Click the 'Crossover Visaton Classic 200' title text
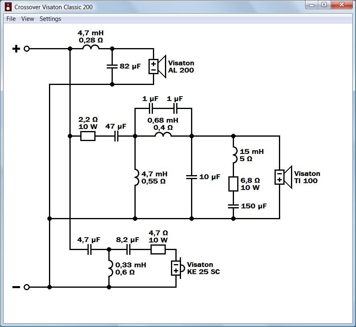 (x=54, y=7)
